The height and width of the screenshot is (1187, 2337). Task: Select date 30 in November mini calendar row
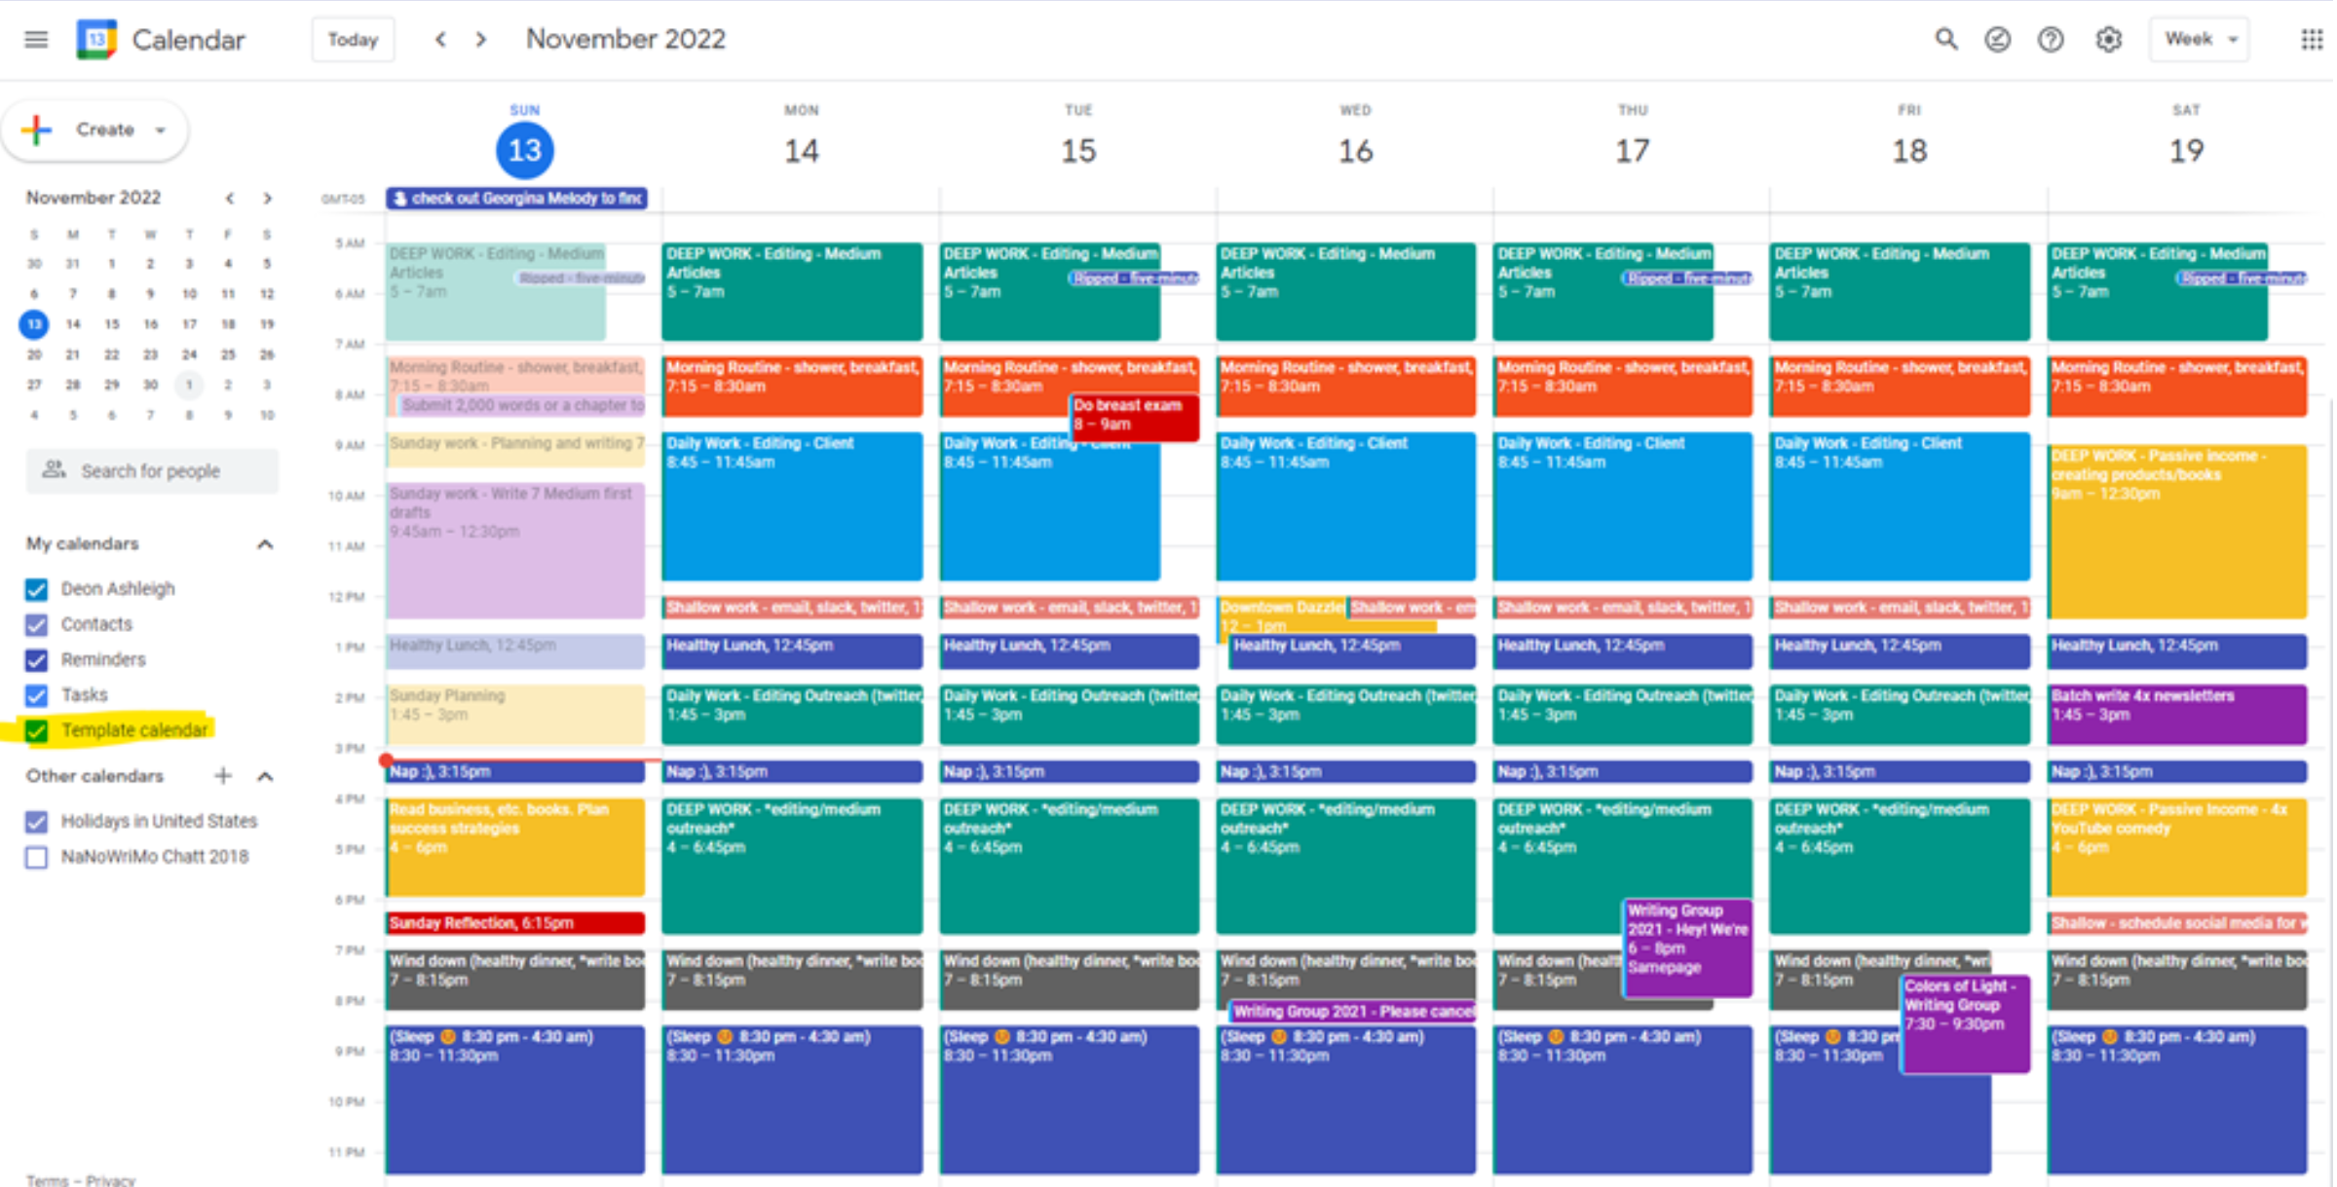point(150,385)
